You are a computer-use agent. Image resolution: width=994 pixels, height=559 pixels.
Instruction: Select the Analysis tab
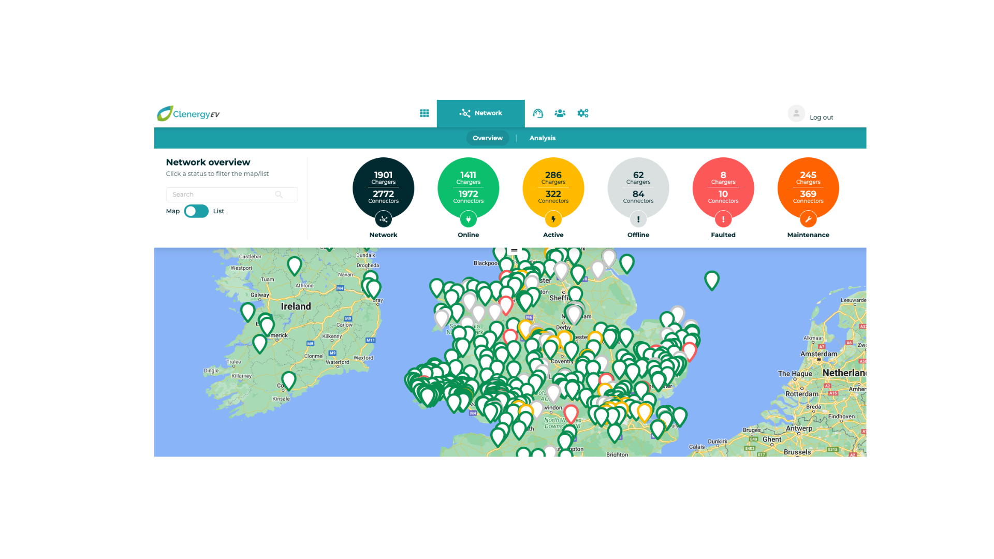tap(542, 138)
